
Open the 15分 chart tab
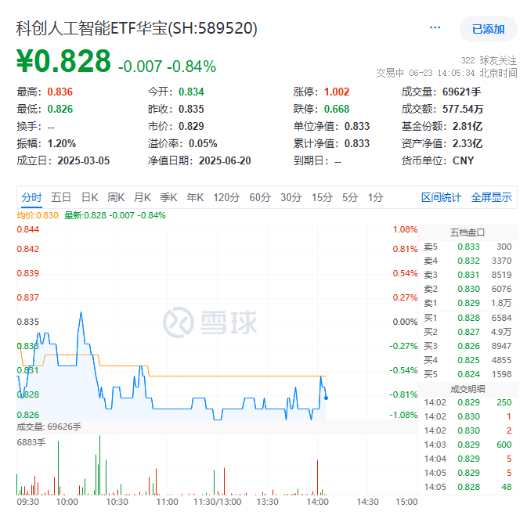(322, 197)
